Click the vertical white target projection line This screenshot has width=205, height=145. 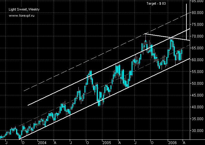pyautogui.click(x=186, y=19)
